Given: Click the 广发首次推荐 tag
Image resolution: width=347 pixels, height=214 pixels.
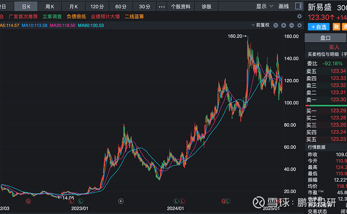Looking at the screenshot, I should [x=23, y=16].
